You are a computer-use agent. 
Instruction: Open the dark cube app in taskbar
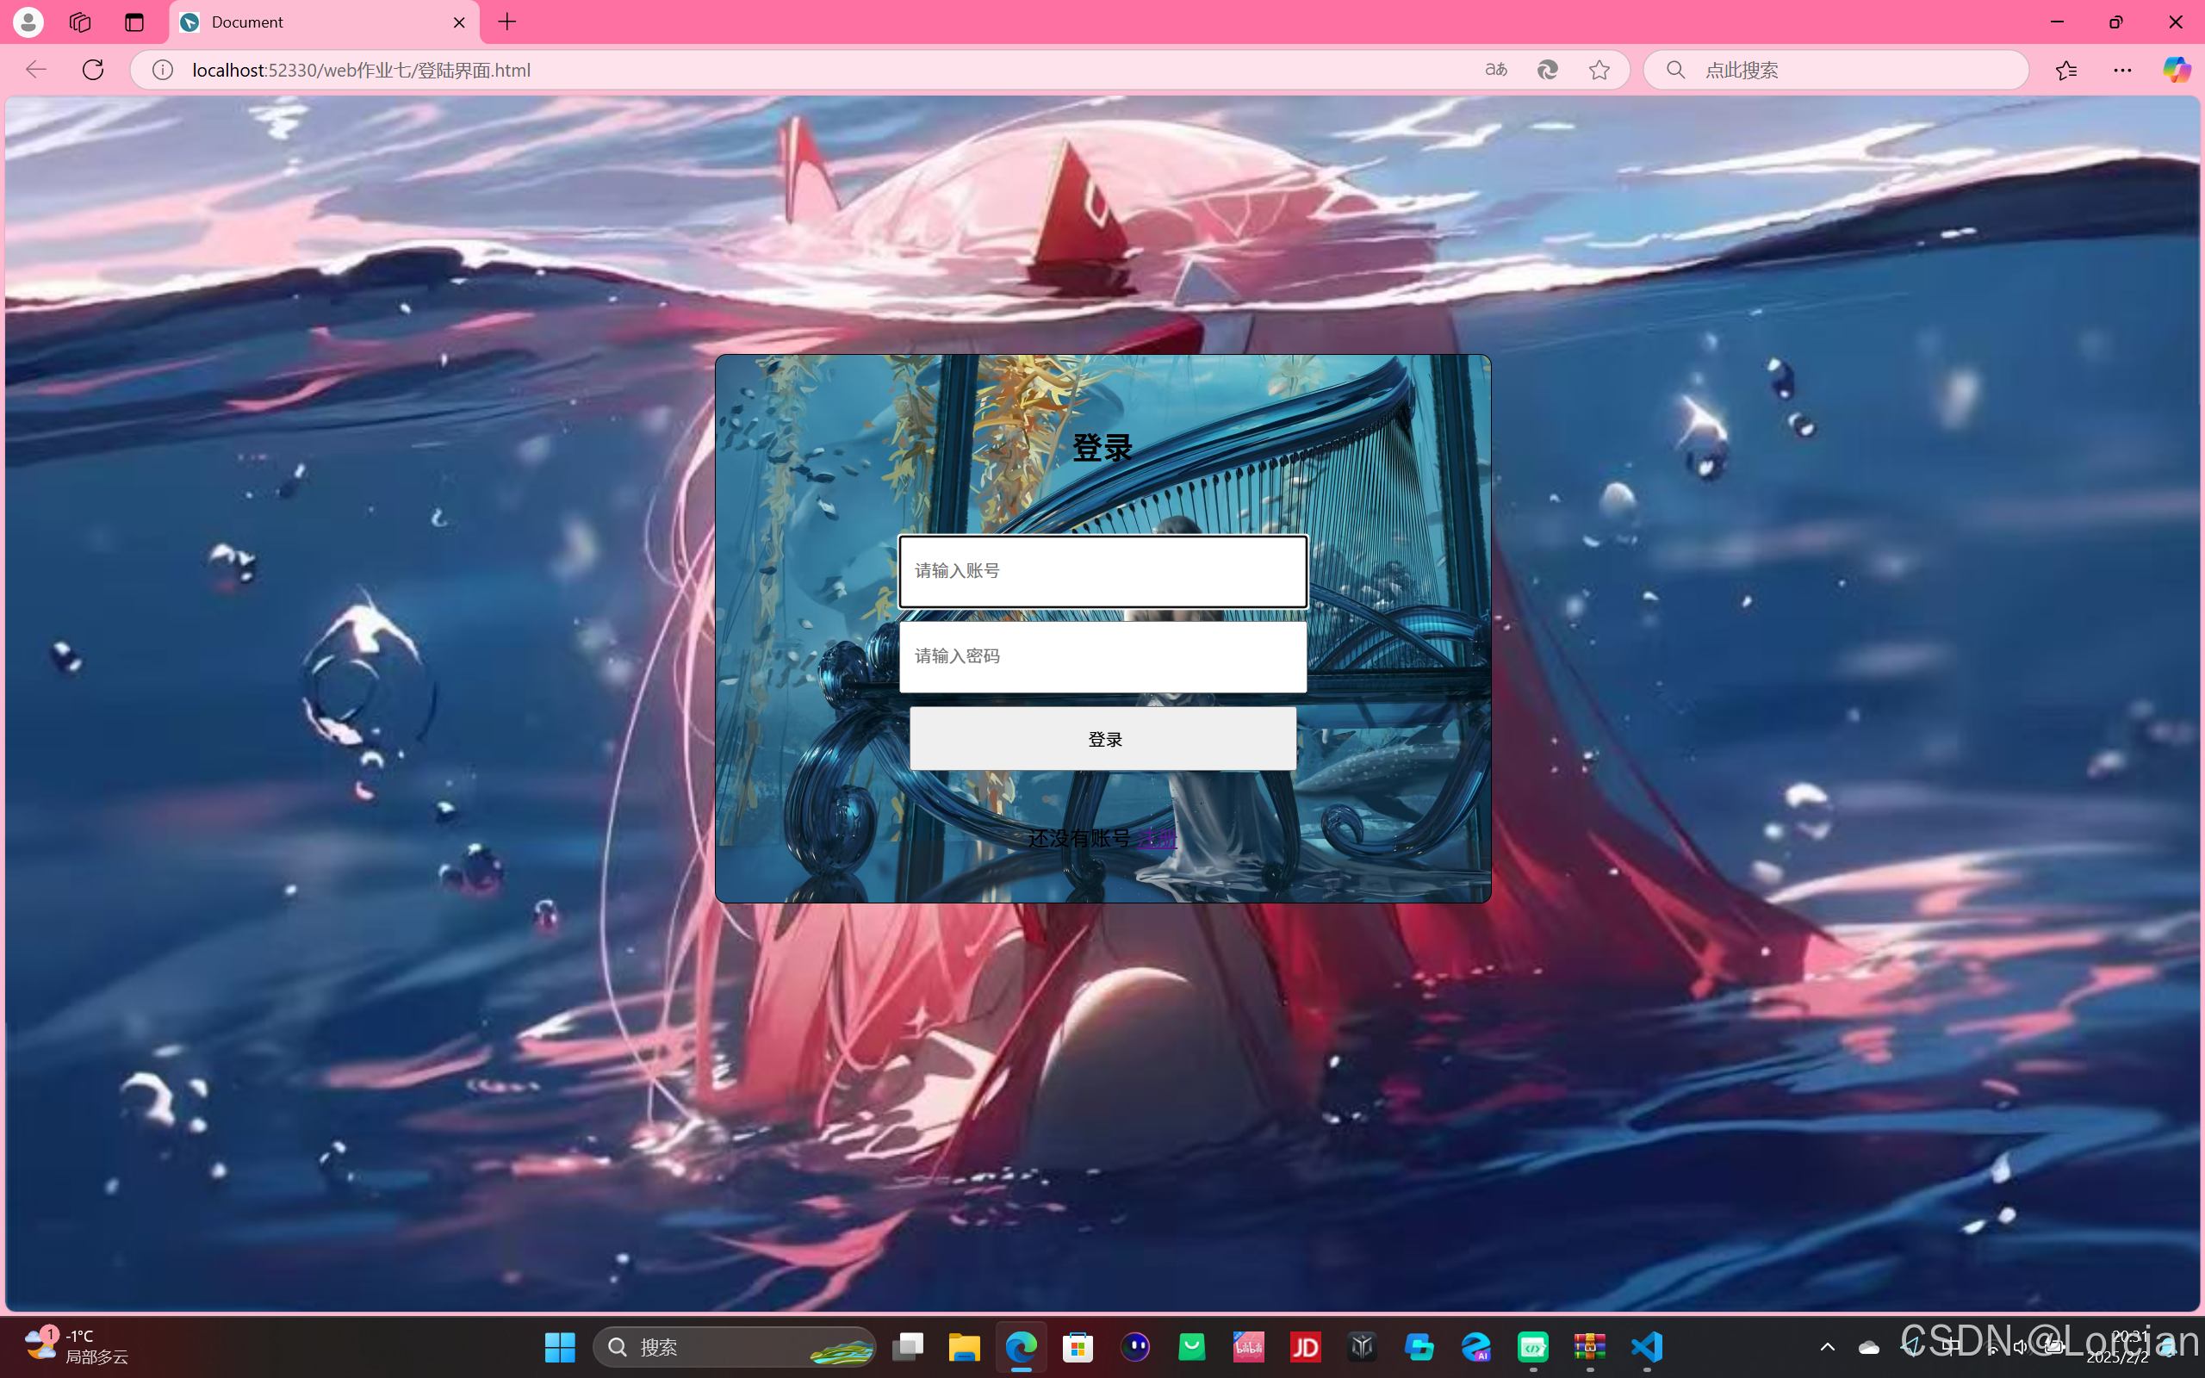1362,1347
